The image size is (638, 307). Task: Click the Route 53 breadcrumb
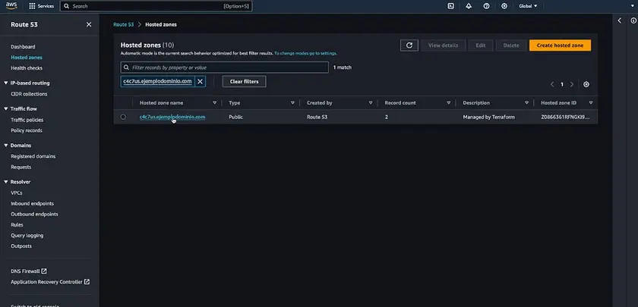point(123,24)
